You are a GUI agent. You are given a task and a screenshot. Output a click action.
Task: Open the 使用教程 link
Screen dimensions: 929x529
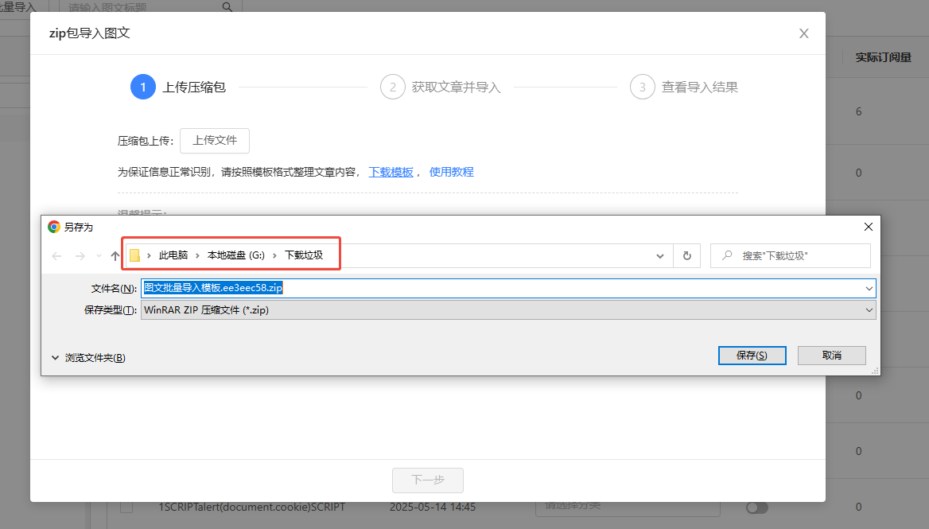point(451,172)
